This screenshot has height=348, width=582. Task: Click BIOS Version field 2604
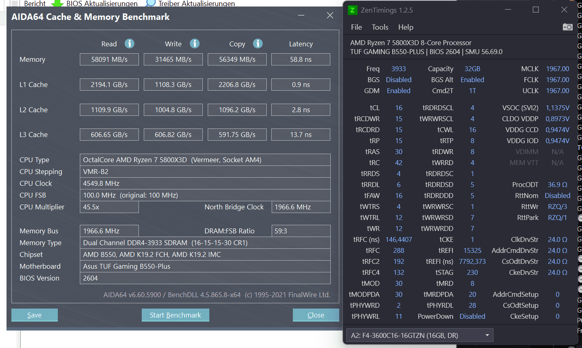pos(205,278)
